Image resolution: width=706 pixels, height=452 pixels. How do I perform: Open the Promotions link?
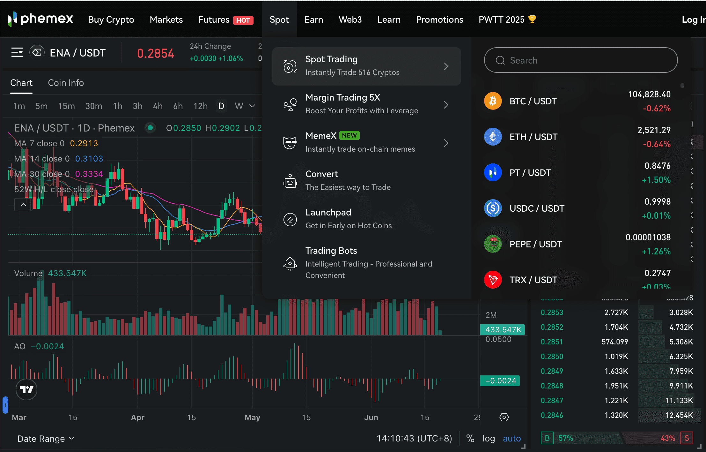pyautogui.click(x=439, y=19)
